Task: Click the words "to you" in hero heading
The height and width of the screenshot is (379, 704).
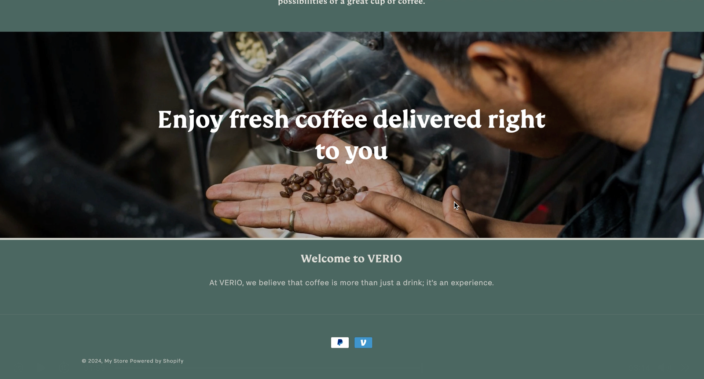Action: tap(351, 151)
